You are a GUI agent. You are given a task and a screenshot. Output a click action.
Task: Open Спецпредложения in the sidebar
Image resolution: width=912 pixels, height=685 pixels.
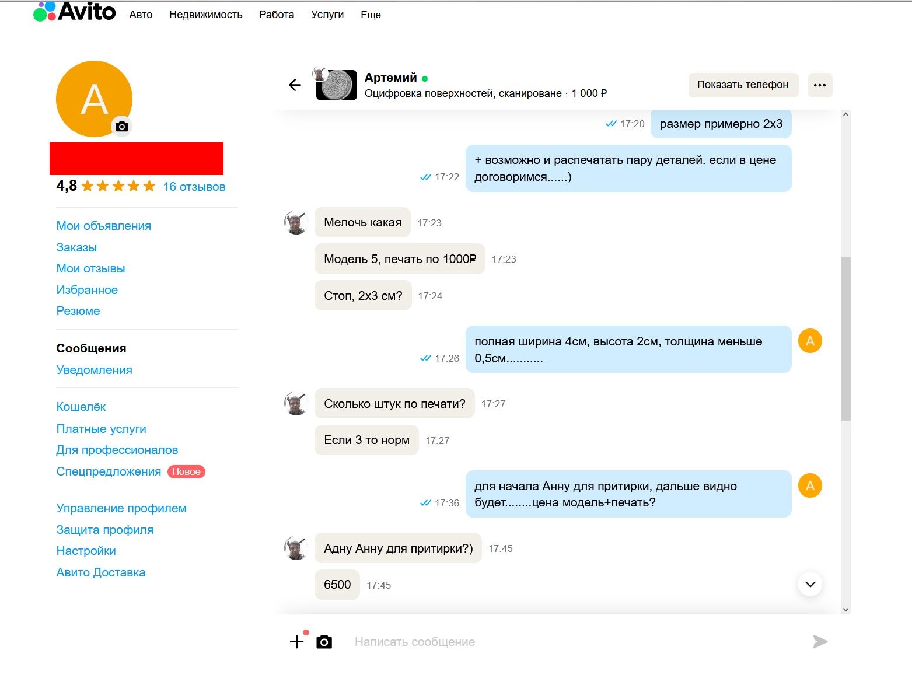coord(109,471)
